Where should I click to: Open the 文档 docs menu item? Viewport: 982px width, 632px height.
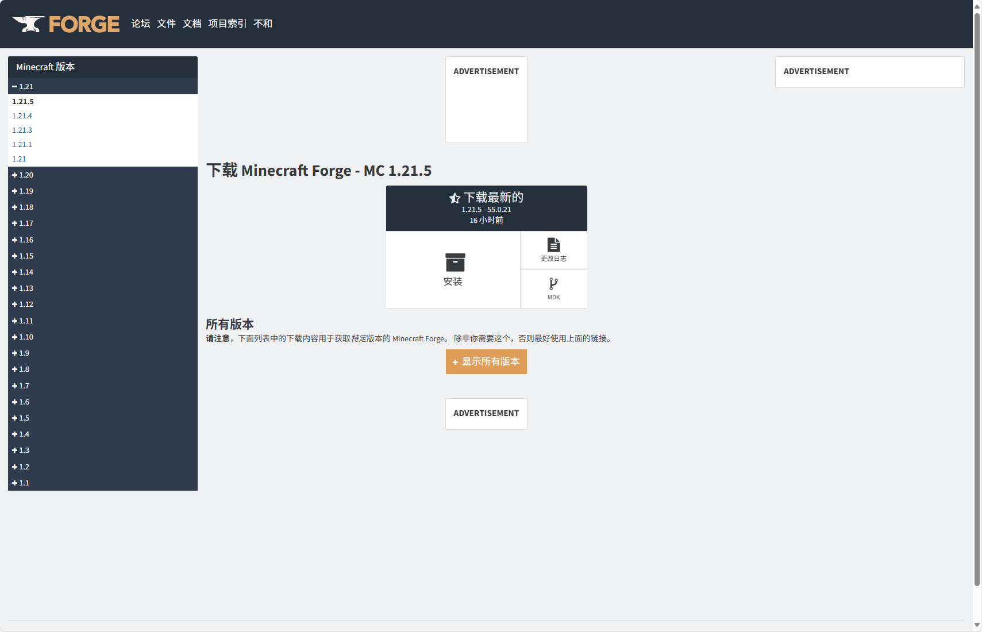pyautogui.click(x=192, y=24)
